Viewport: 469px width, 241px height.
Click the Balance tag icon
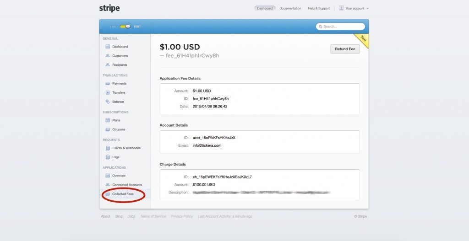point(108,102)
